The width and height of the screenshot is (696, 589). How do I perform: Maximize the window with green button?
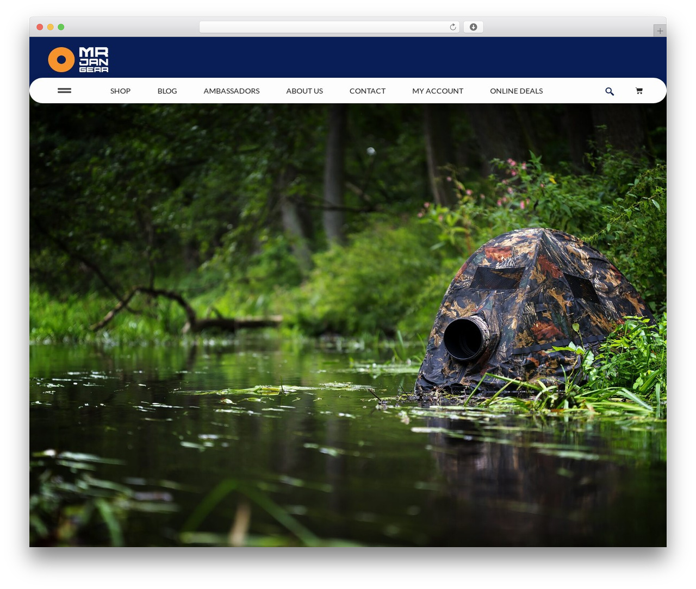click(61, 27)
